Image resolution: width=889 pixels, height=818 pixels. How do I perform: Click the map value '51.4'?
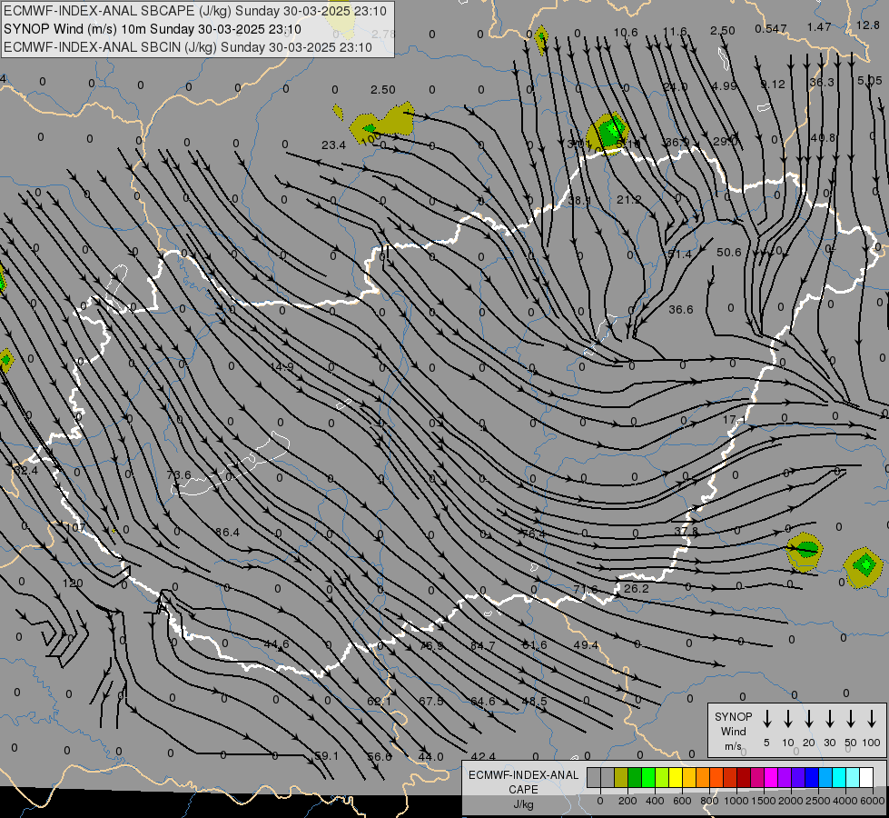[679, 254]
